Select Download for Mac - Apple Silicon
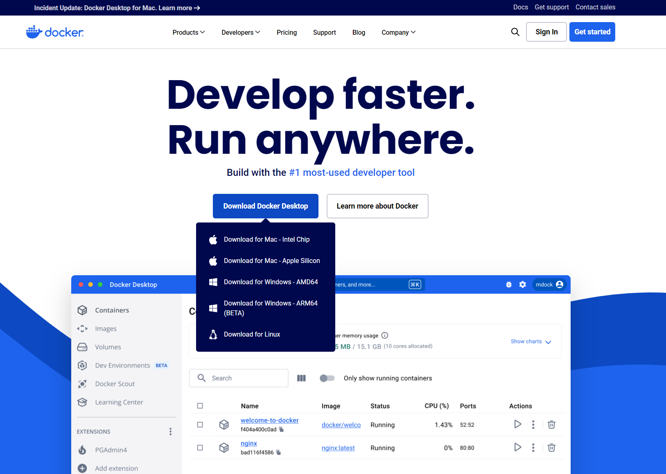Screen dimensions: 666x474 coord(266,261)
